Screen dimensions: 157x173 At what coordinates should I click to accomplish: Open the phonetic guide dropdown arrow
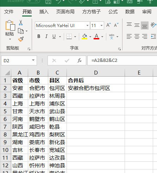(x=117, y=37)
